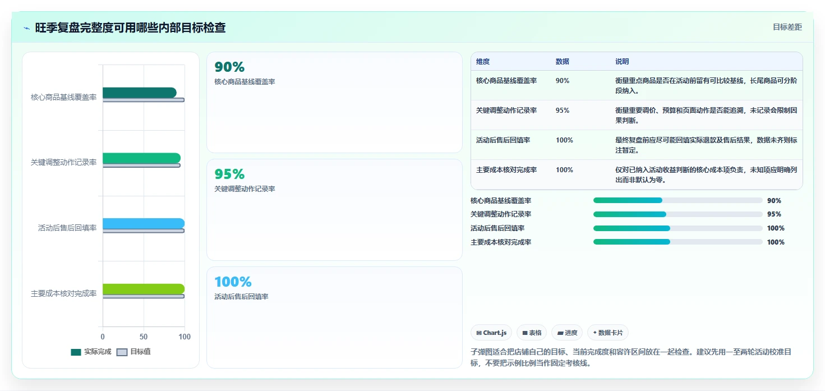The height and width of the screenshot is (391, 825).
Task: Click the 目标差距 label in header
Action: point(787,27)
